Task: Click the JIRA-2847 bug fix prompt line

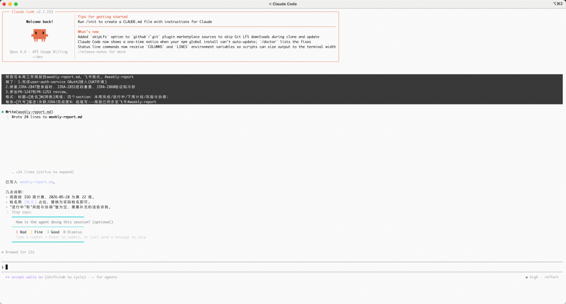Action: 70,87
